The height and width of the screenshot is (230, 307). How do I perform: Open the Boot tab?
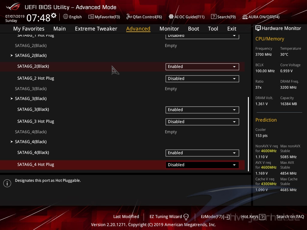pos(193,29)
